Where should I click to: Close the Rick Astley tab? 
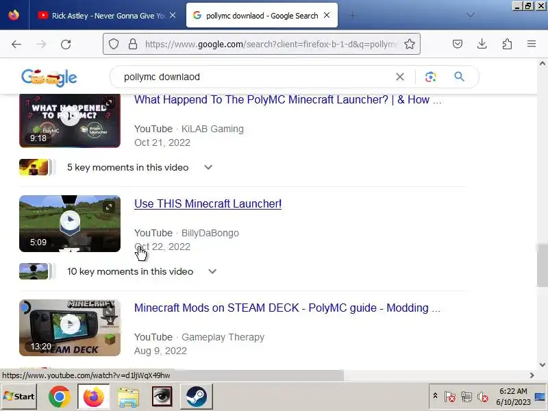(x=173, y=15)
